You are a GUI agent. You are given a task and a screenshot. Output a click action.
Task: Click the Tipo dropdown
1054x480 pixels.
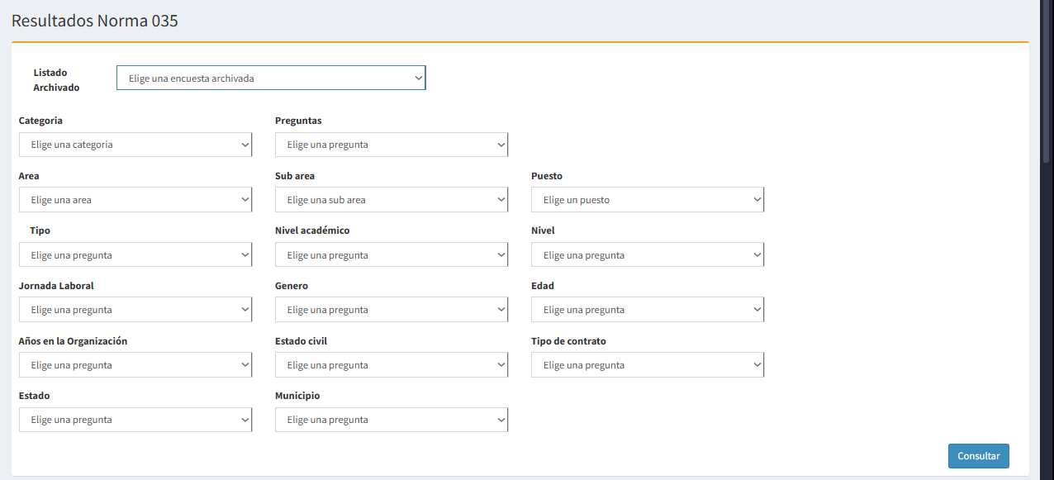135,255
